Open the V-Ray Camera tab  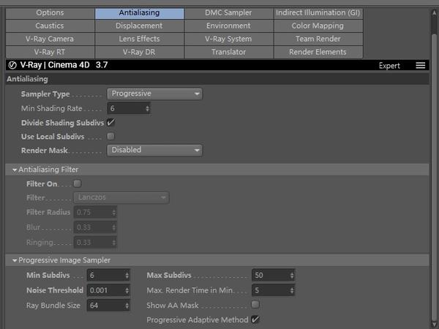50,39
